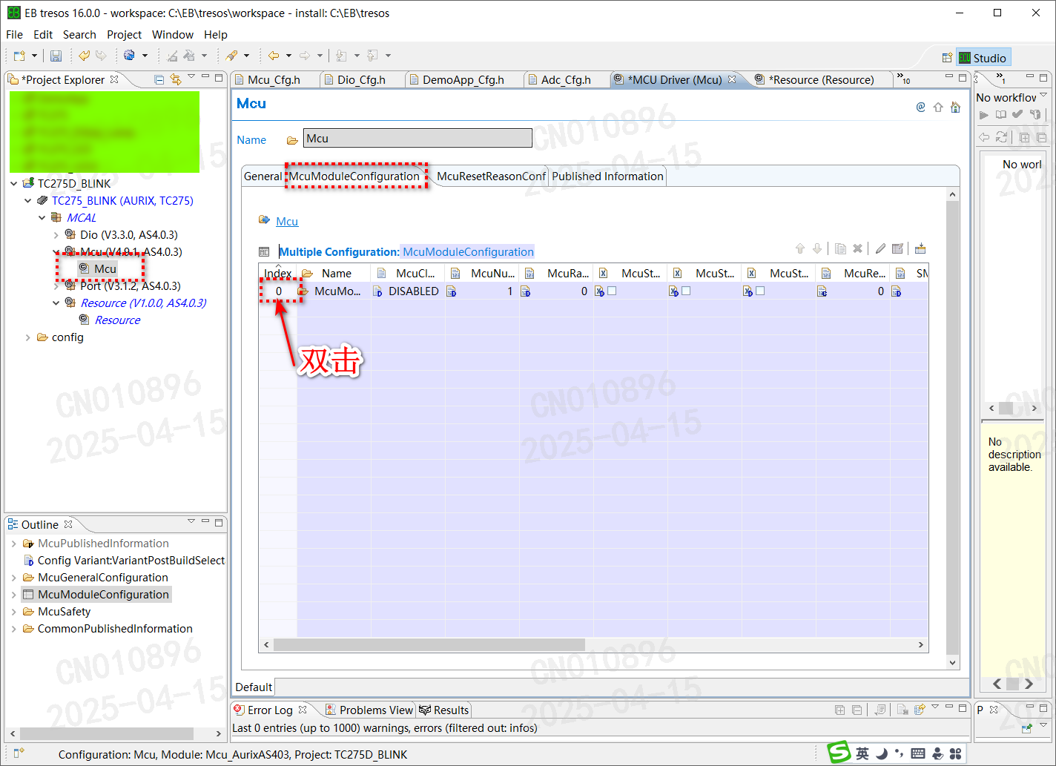Expand the Dio (V3.3.0, AS4.0.3) node
This screenshot has height=766, width=1056.
click(x=56, y=235)
